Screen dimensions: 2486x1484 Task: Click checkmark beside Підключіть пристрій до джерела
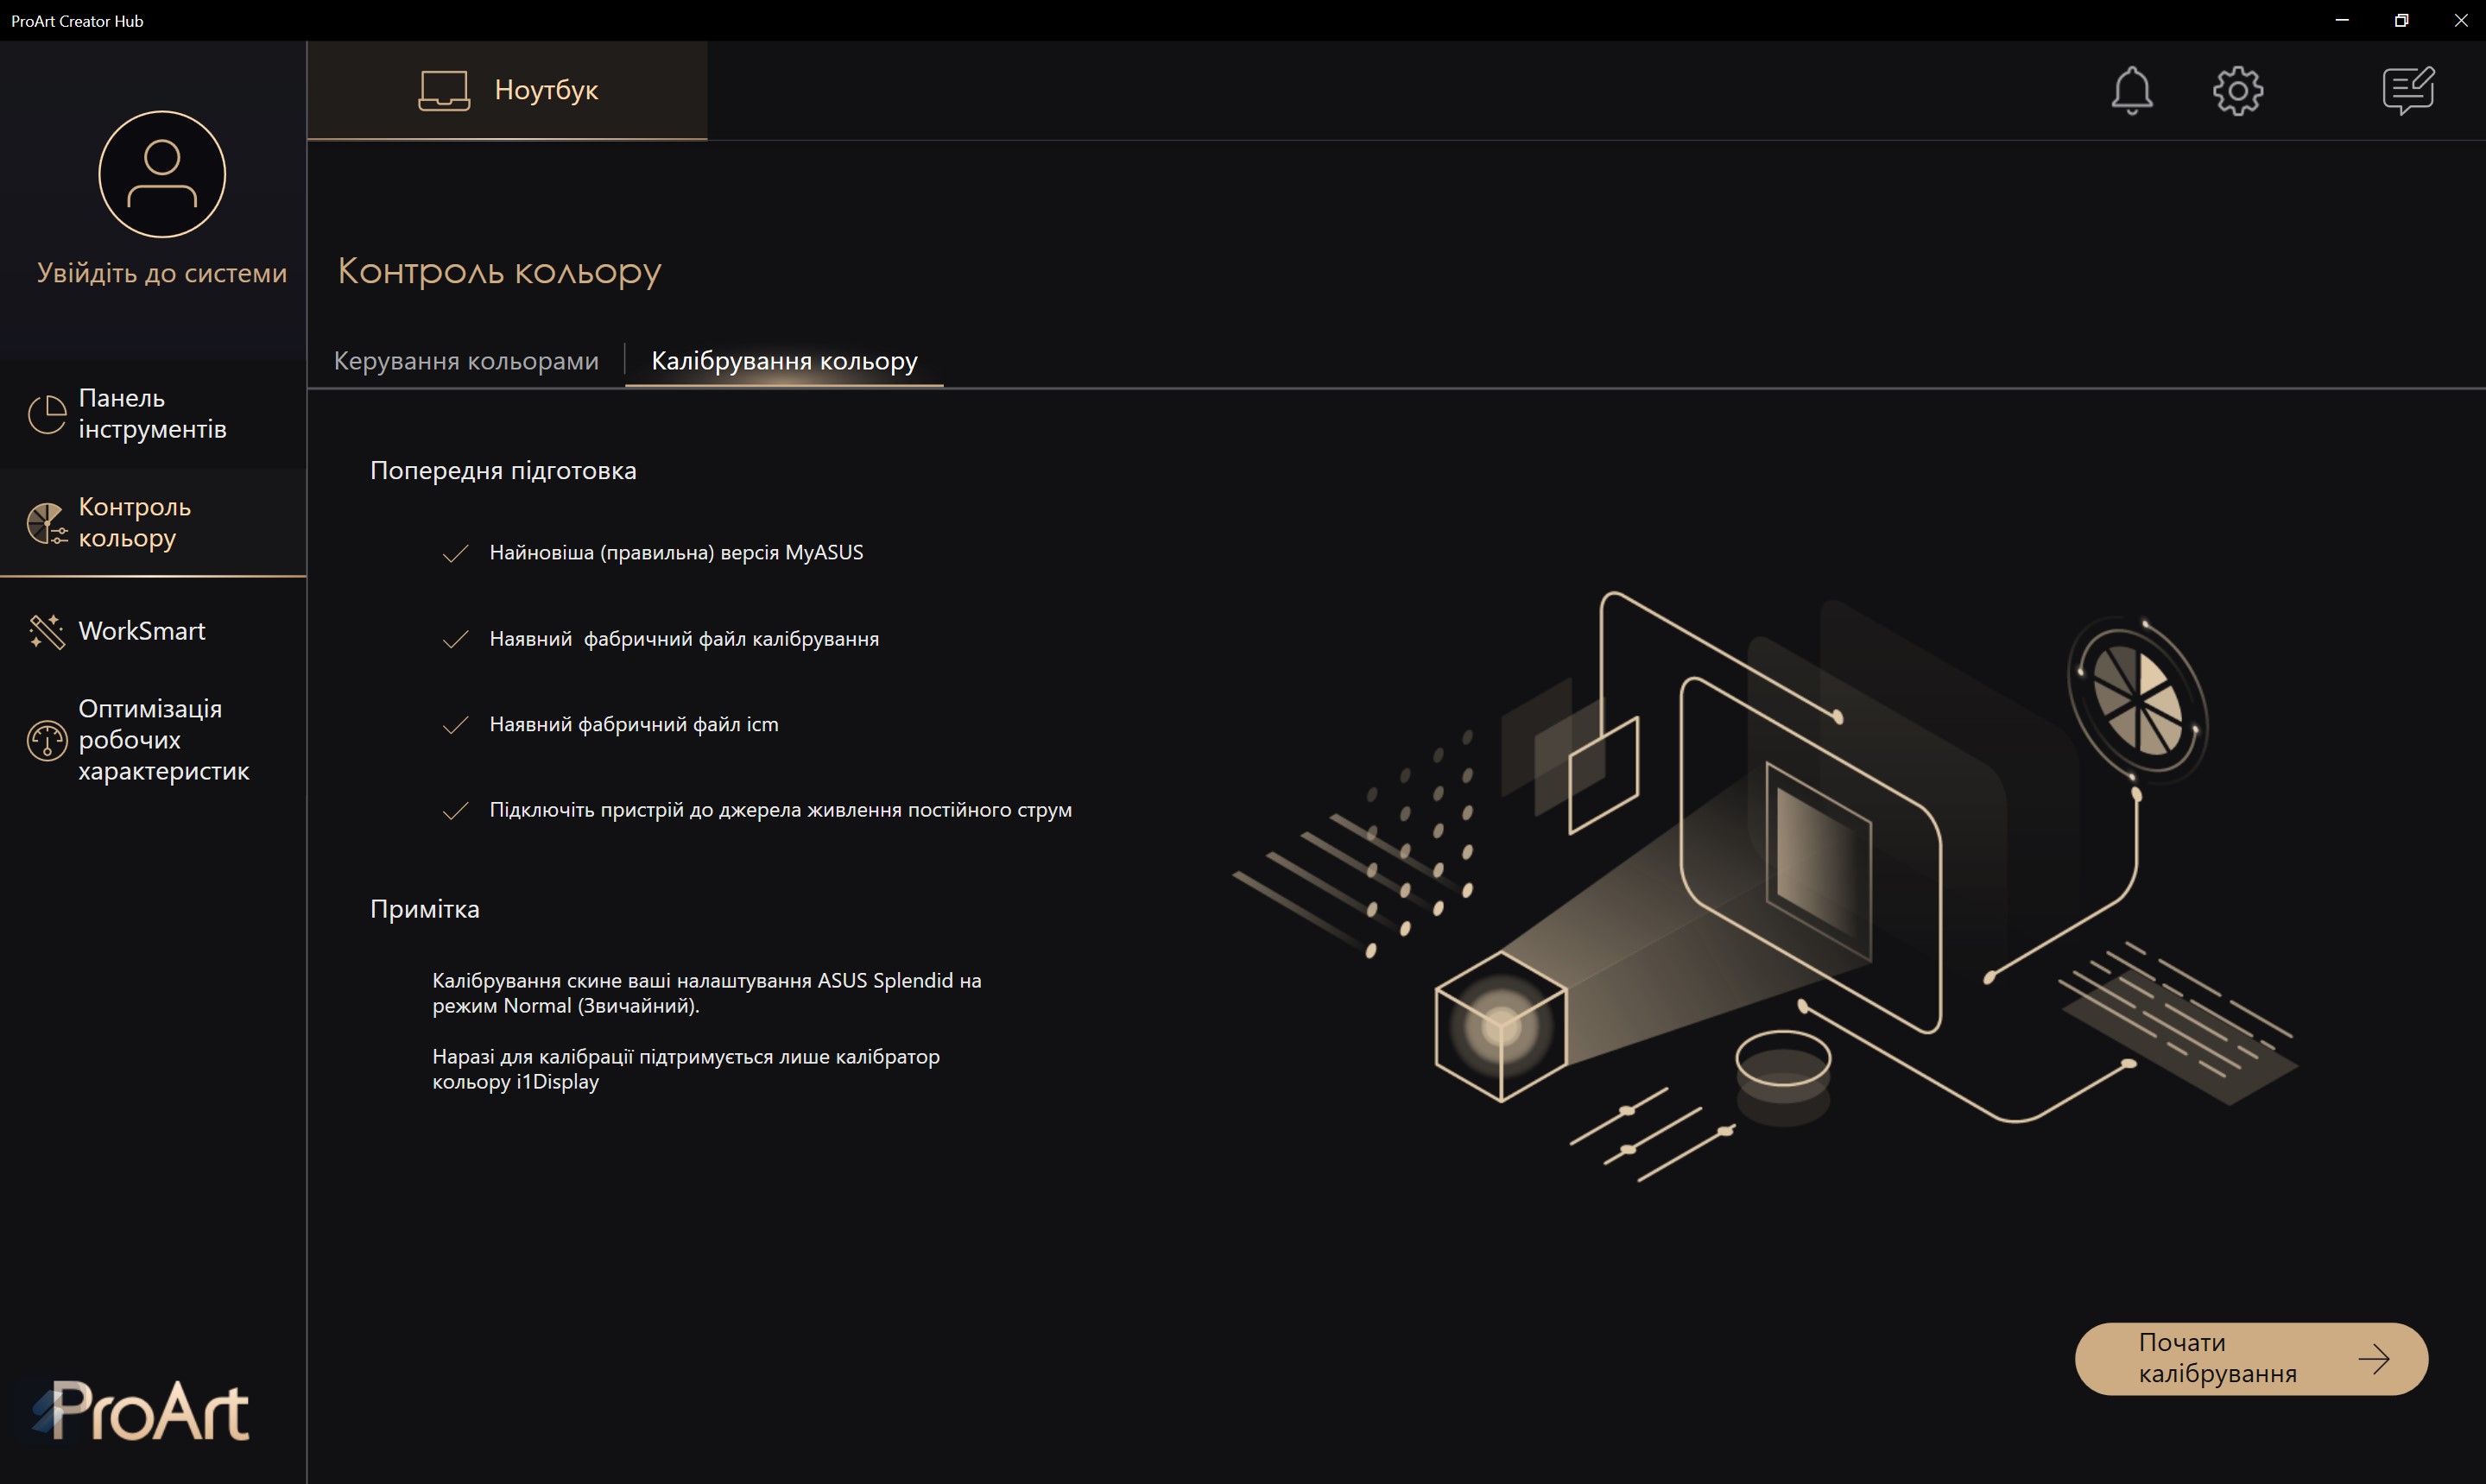pos(455,810)
